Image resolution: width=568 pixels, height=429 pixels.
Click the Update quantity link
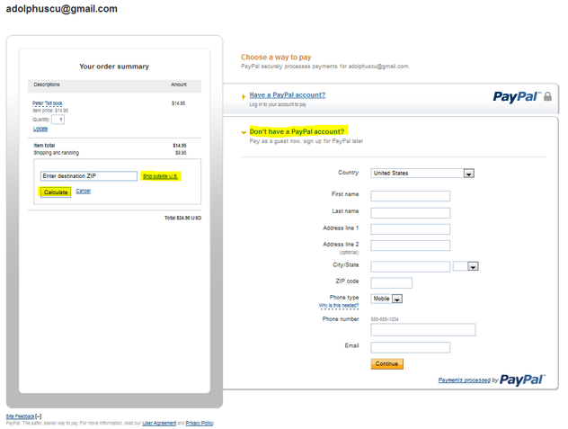[x=40, y=129]
